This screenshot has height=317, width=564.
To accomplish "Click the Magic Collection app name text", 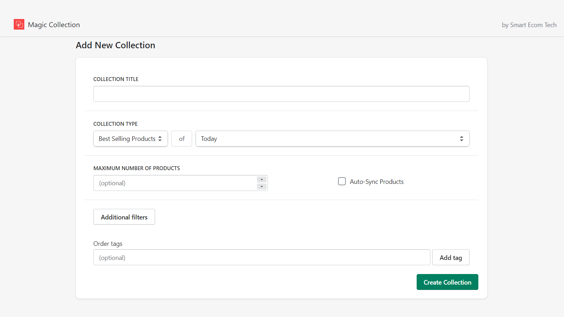I will pyautogui.click(x=54, y=25).
